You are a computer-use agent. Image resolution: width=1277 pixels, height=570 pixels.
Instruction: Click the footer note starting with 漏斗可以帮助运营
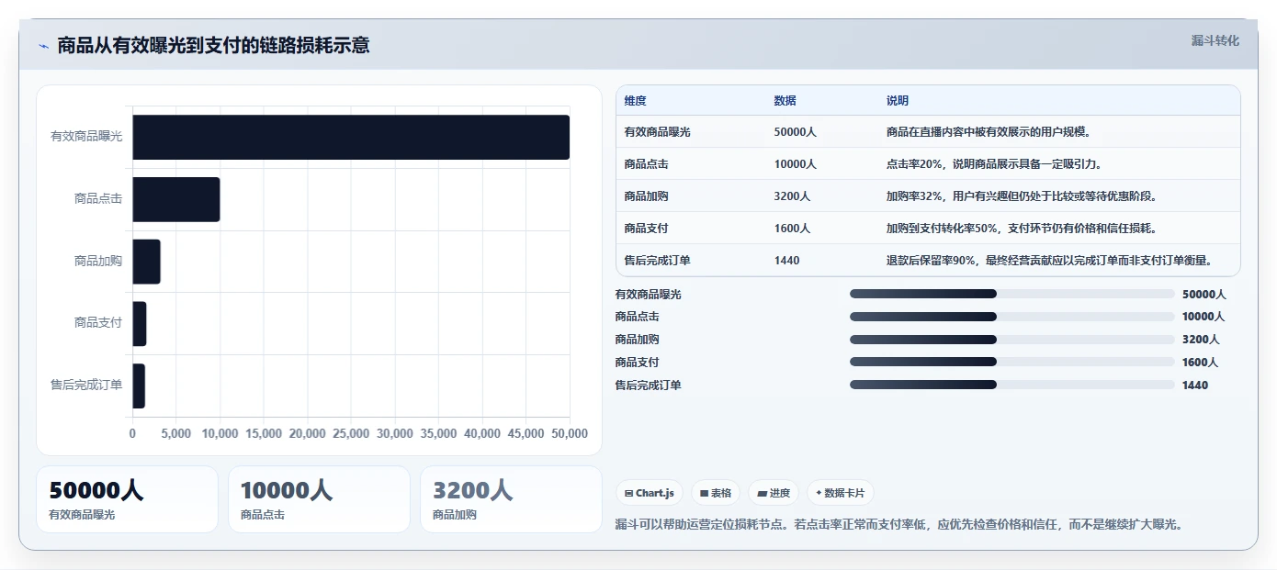click(900, 525)
